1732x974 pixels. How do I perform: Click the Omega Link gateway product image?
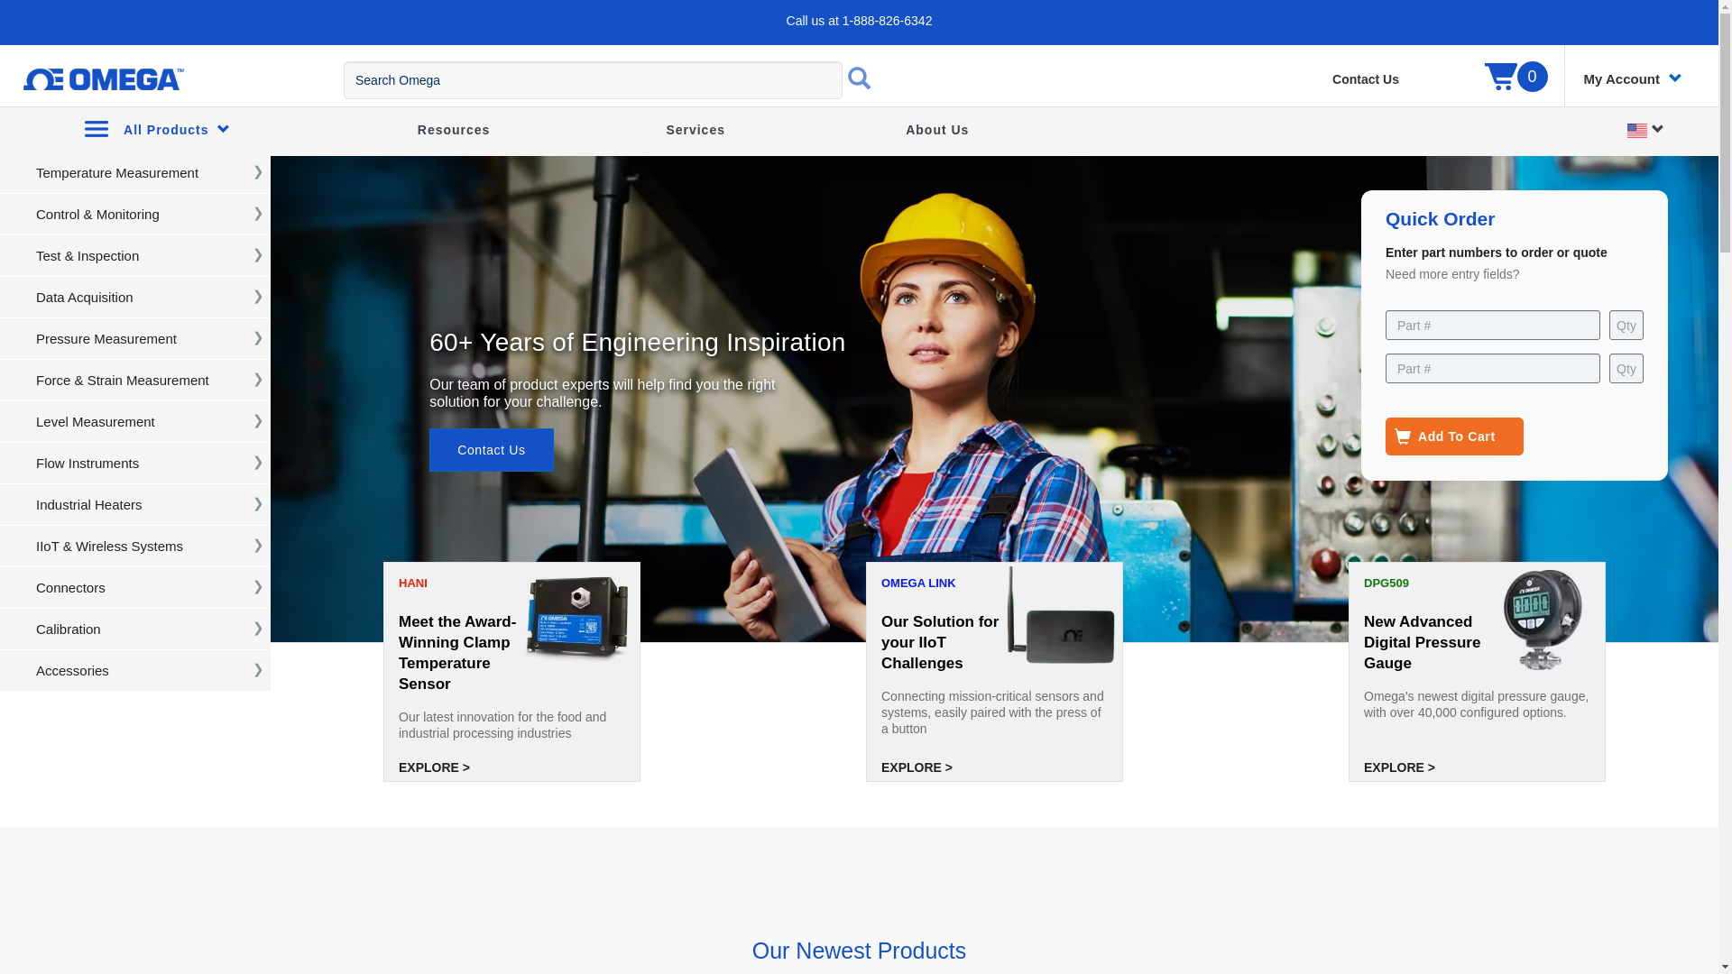click(1061, 615)
